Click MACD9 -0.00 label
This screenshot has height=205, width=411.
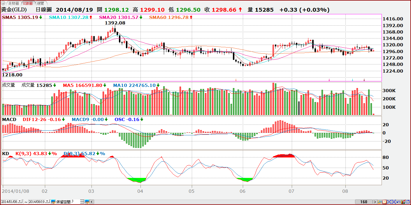pos(87,119)
